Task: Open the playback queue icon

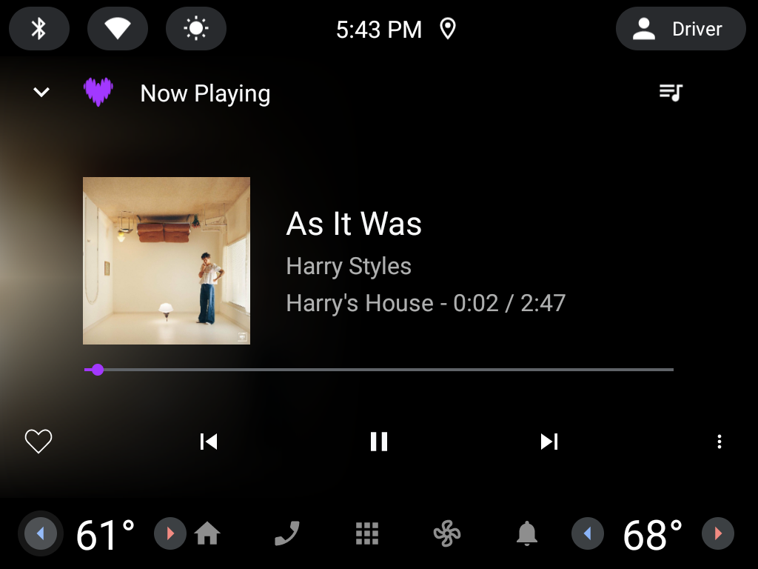Action: (x=671, y=93)
